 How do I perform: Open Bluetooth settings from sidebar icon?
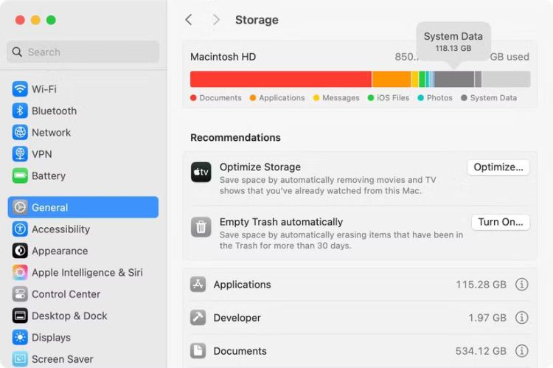click(20, 111)
